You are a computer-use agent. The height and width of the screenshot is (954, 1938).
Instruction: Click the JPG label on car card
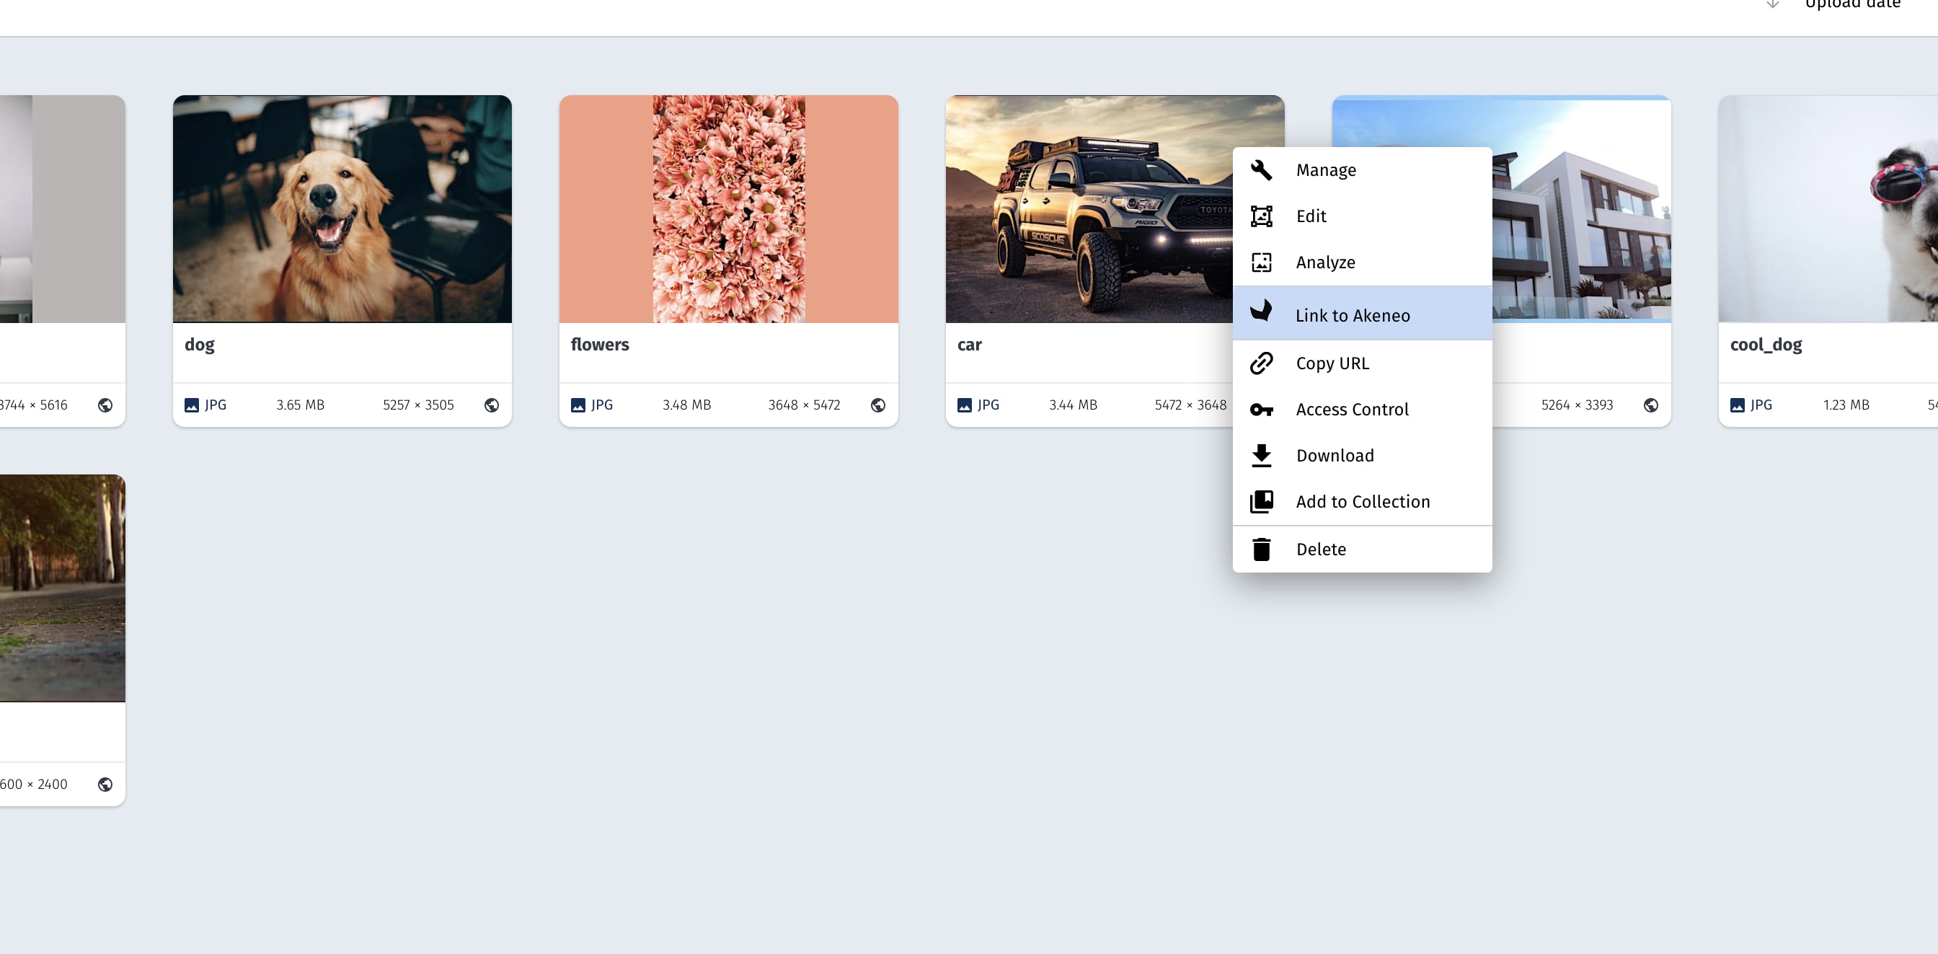click(988, 405)
